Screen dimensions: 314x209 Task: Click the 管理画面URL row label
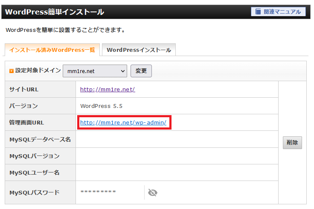pyautogui.click(x=26, y=122)
